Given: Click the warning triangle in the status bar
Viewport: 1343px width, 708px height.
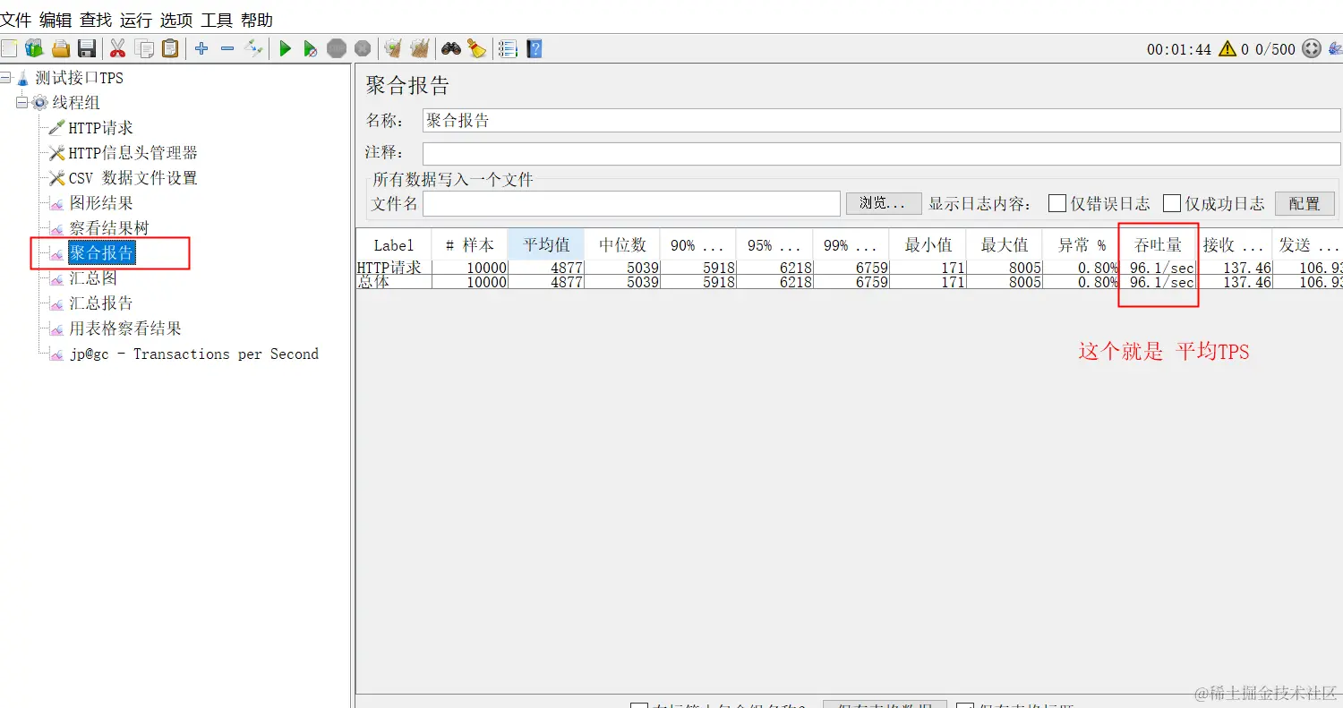Looking at the screenshot, I should point(1228,49).
